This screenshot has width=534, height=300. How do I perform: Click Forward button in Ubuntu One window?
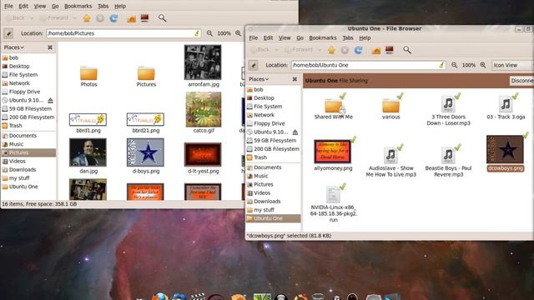(x=299, y=50)
